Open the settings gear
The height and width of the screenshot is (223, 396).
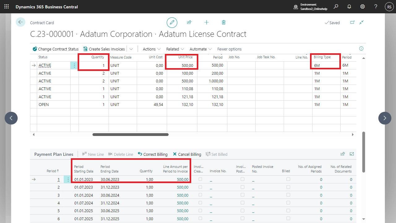pos(363,7)
